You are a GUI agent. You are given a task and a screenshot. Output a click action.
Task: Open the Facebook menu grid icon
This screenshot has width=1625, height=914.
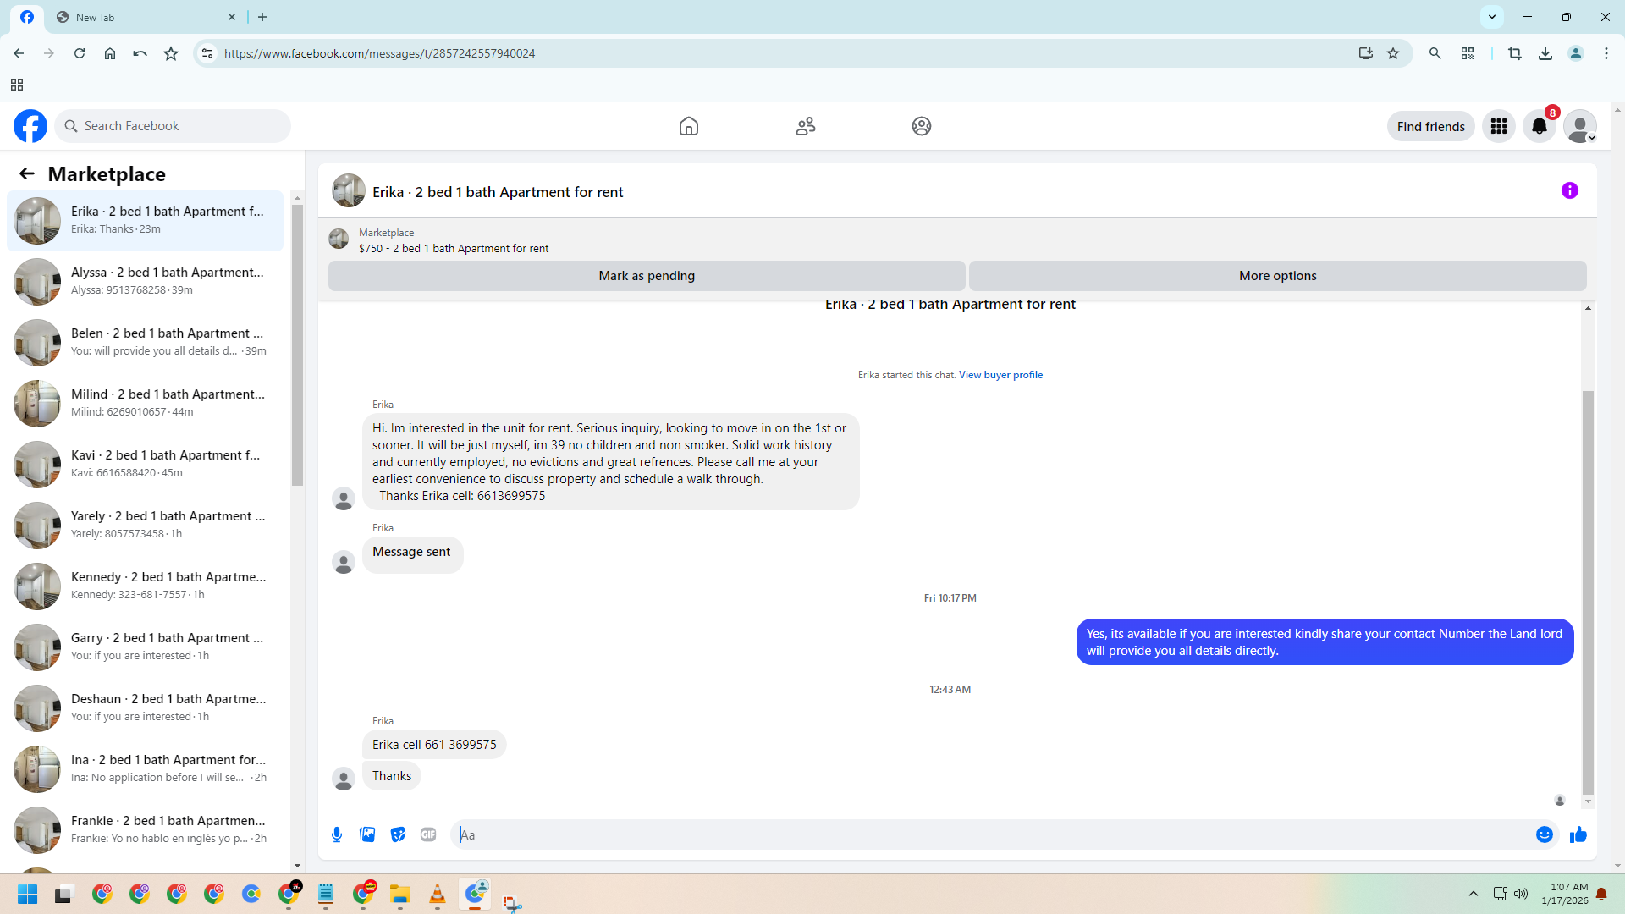click(x=1498, y=126)
